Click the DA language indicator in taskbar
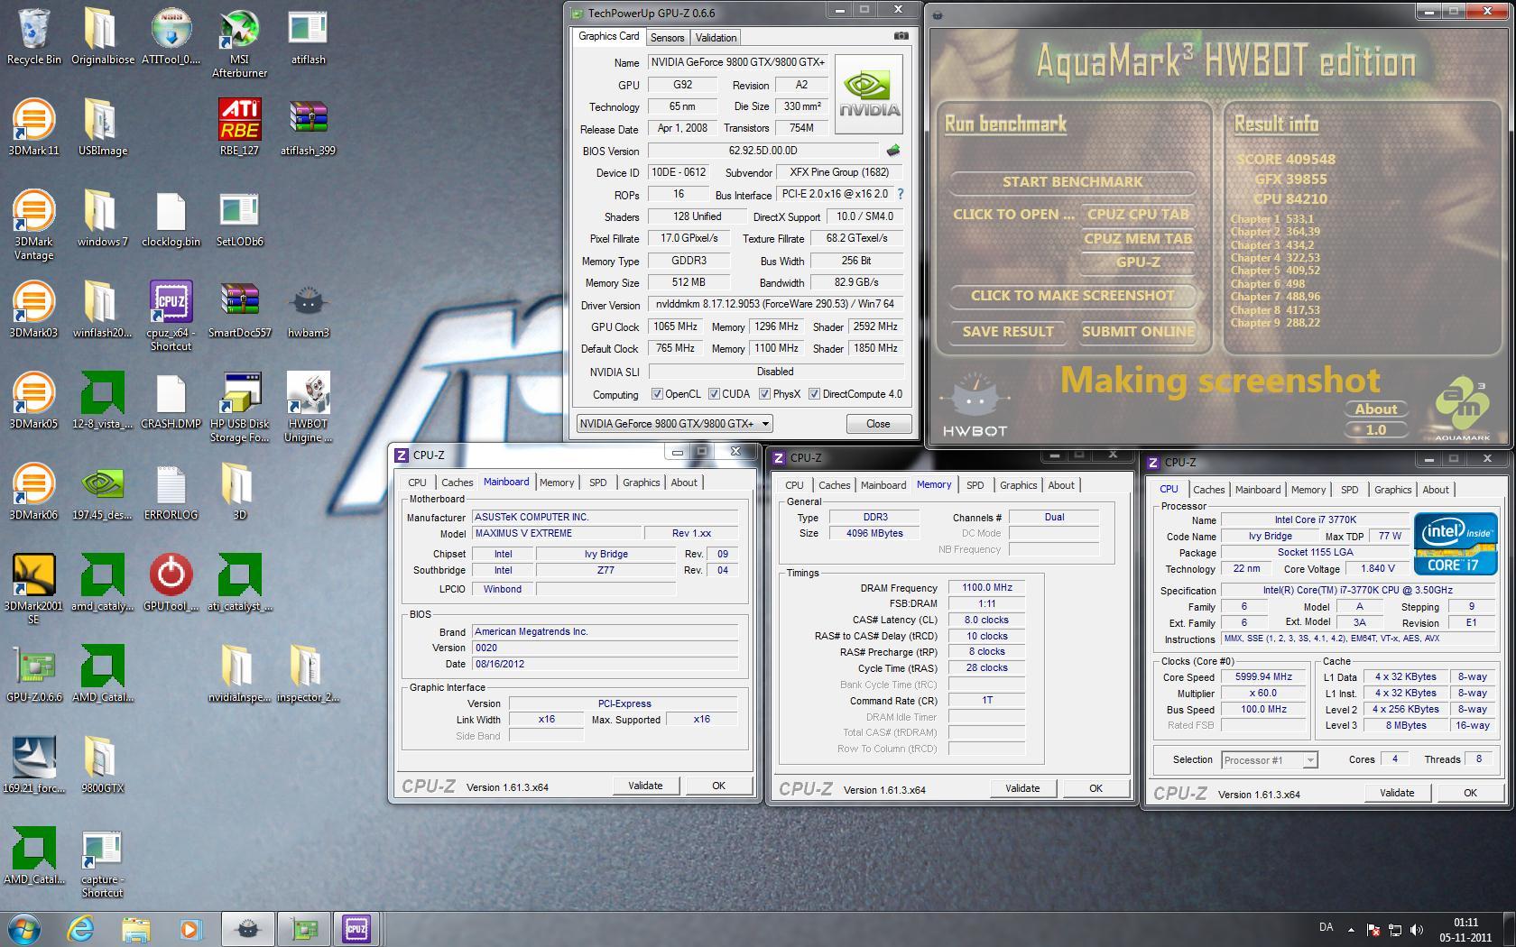1516x947 pixels. click(1326, 928)
